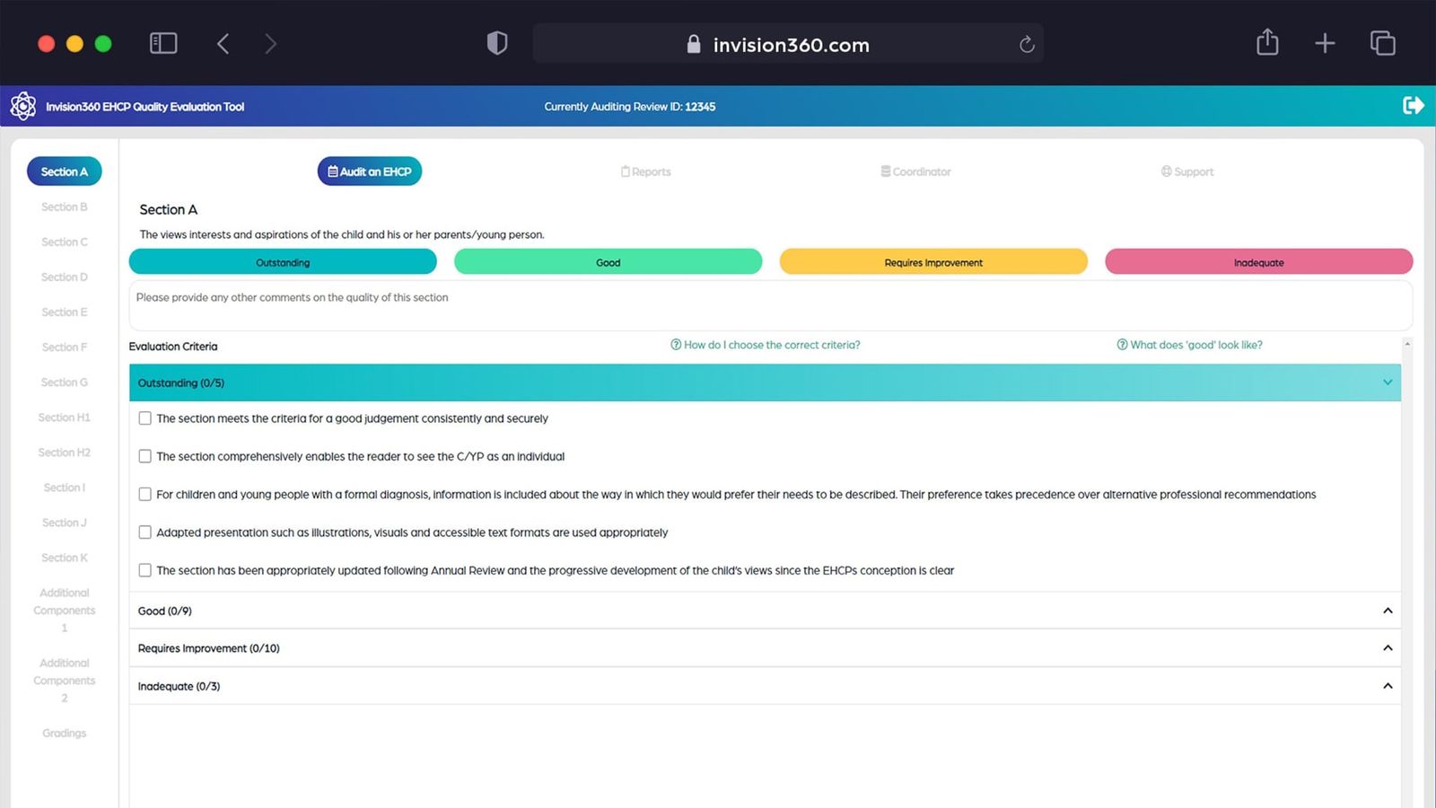Open the Coordinator panel

click(915, 171)
